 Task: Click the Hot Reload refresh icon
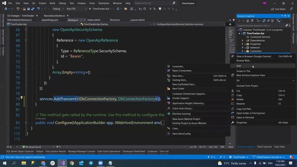[118, 9]
